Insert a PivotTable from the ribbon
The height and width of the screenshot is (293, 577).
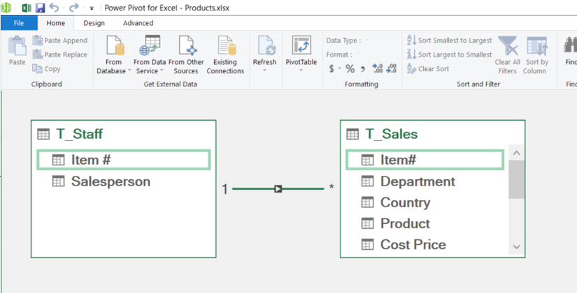click(301, 53)
